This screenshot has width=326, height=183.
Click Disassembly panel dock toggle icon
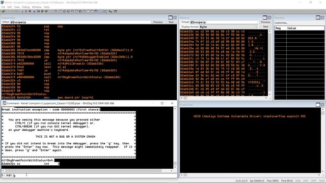(x=170, y=18)
